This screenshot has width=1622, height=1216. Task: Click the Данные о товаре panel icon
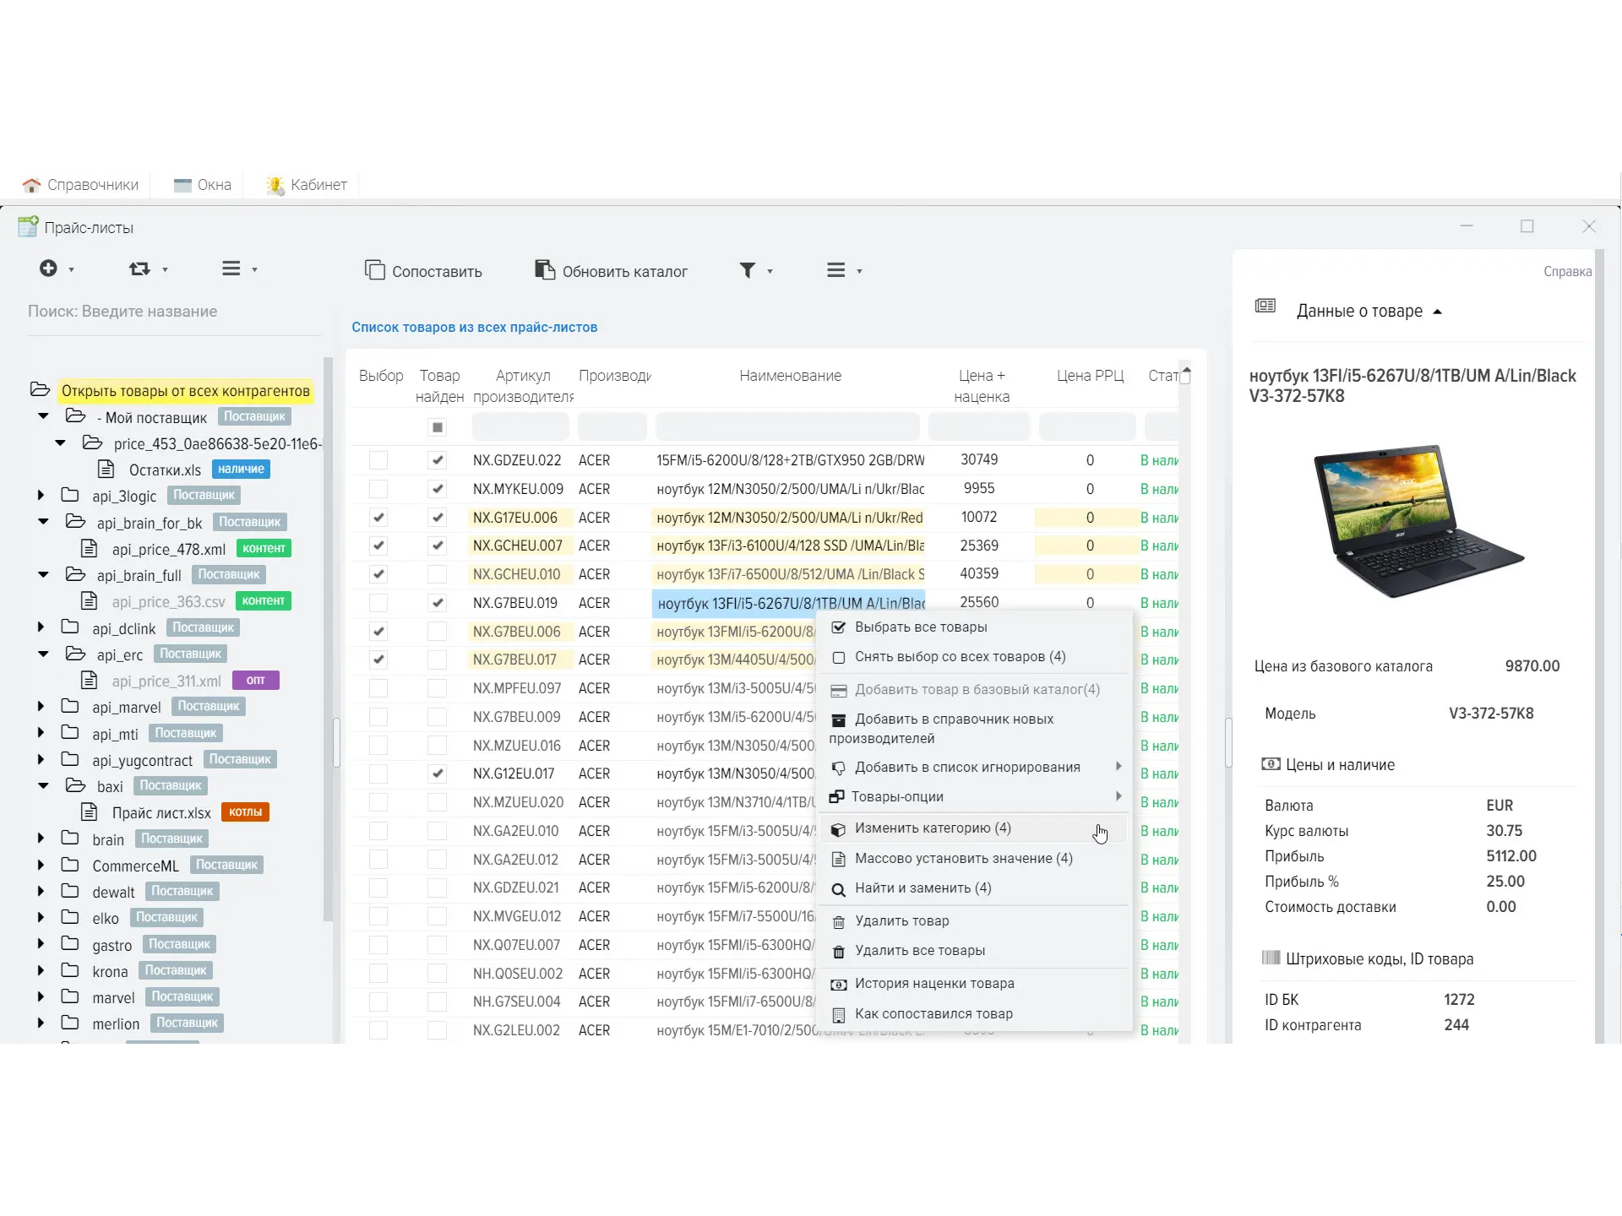tap(1265, 306)
